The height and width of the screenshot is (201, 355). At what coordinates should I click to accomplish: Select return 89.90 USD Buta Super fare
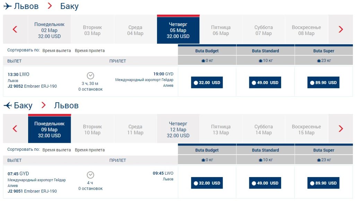(323, 183)
